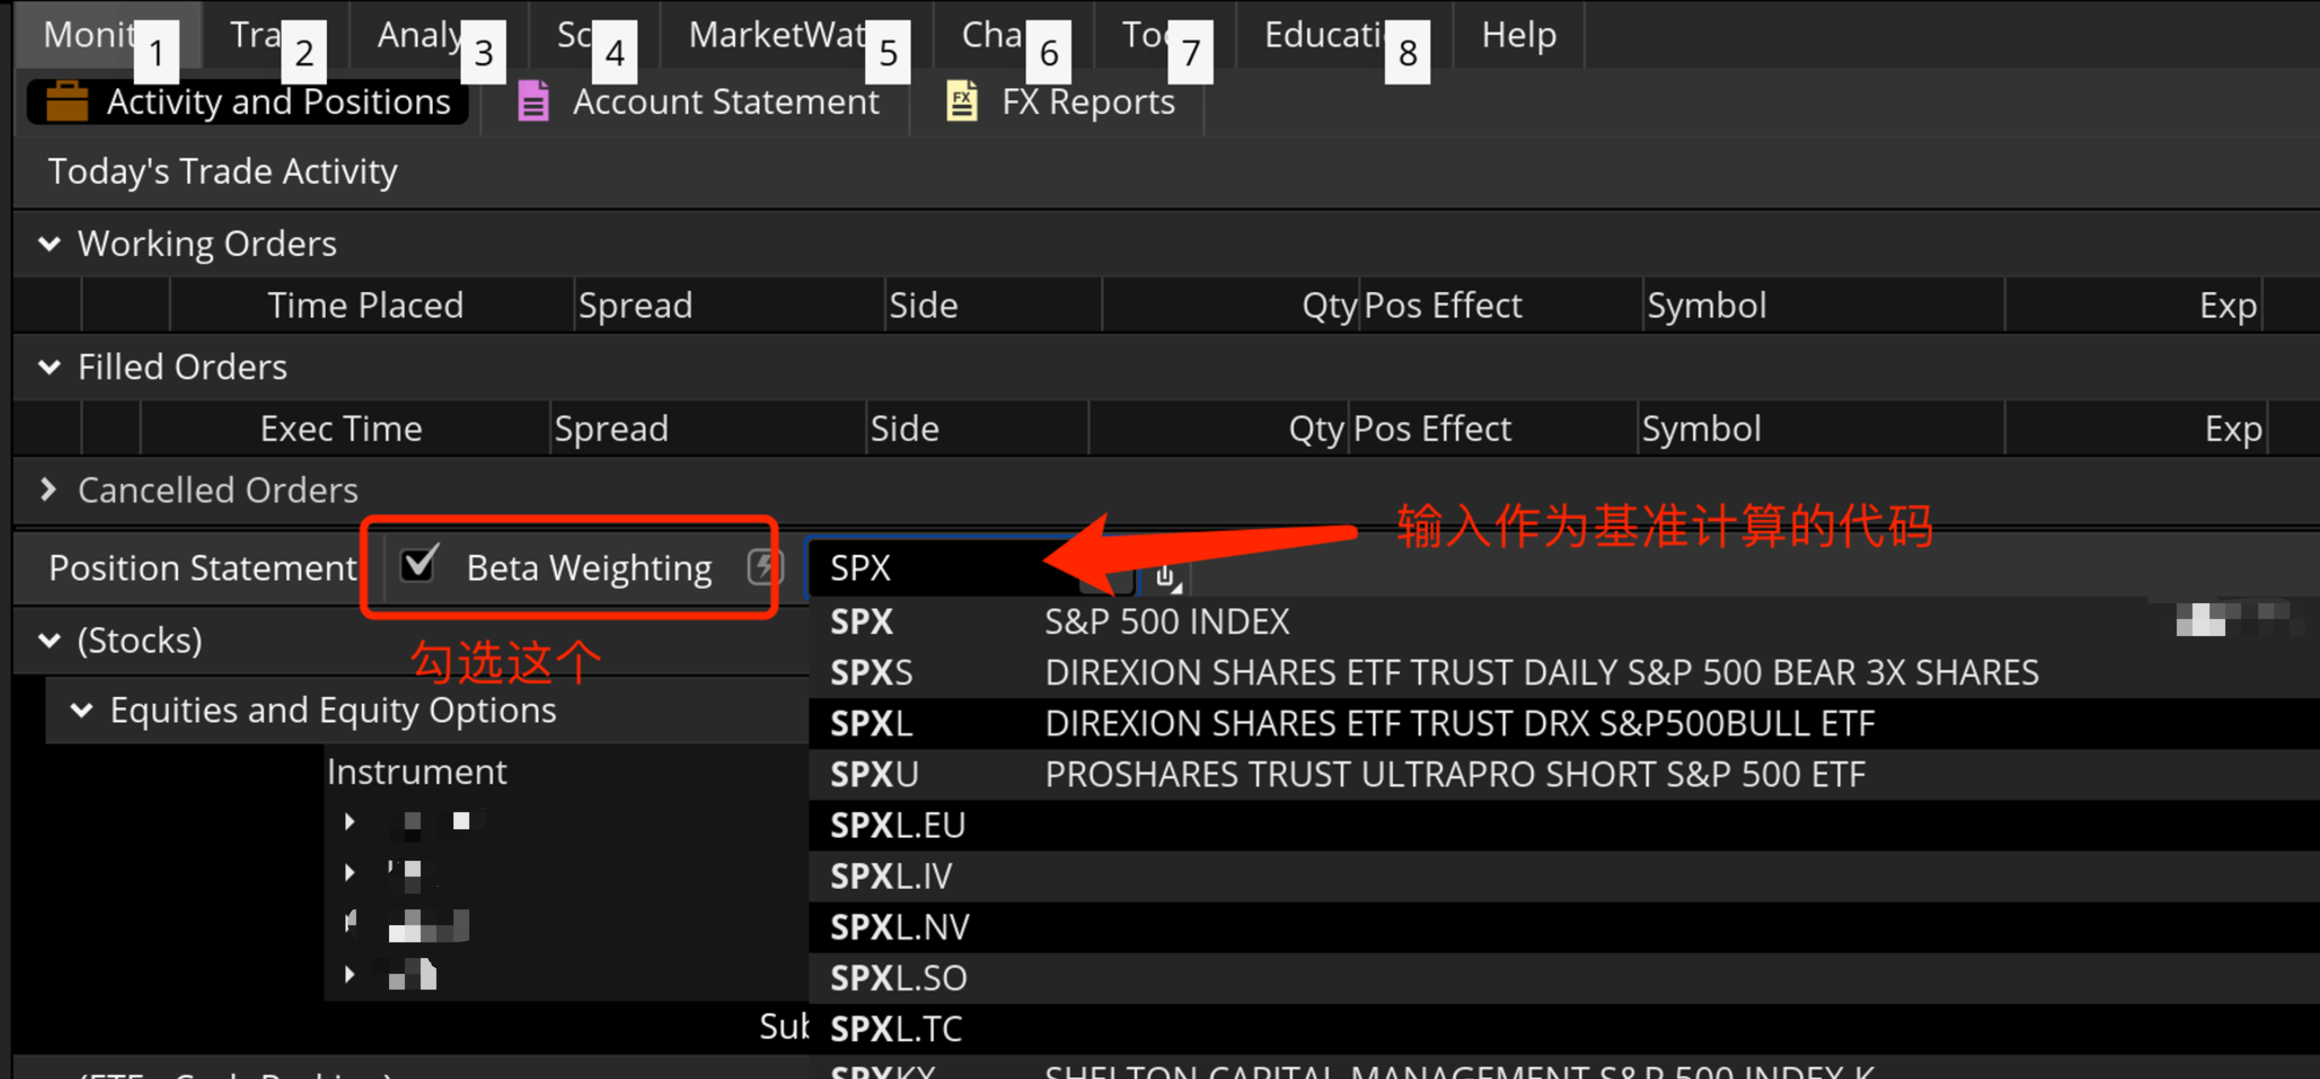2320x1079 pixels.
Task: Open the Help tab
Action: (1518, 34)
